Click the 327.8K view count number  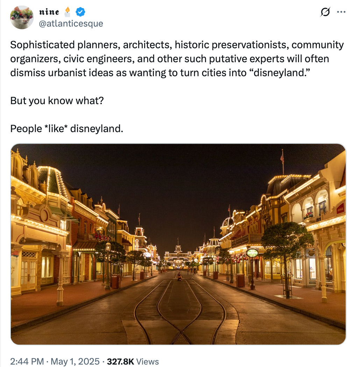[x=120, y=361]
